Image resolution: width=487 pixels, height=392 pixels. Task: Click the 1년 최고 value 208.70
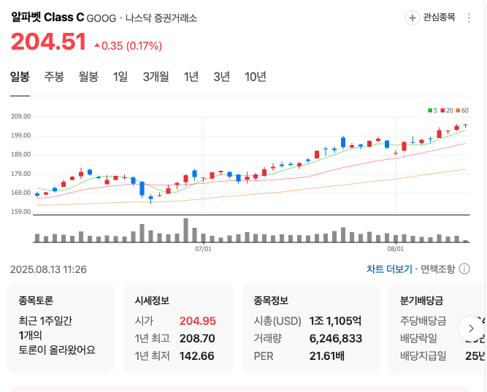coord(197,338)
